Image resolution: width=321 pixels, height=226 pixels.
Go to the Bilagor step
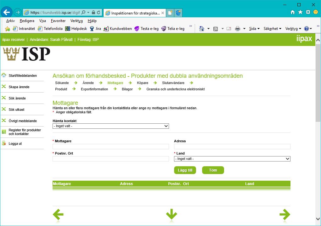click(x=127, y=89)
